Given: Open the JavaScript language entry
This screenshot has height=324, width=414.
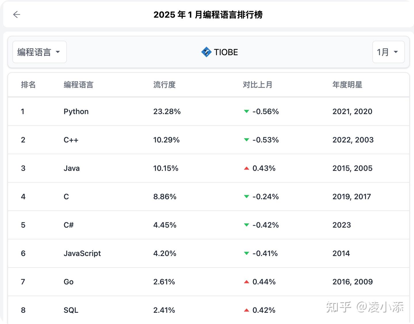Looking at the screenshot, I should click(82, 253).
